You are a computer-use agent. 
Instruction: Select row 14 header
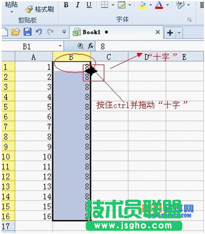click(8, 196)
